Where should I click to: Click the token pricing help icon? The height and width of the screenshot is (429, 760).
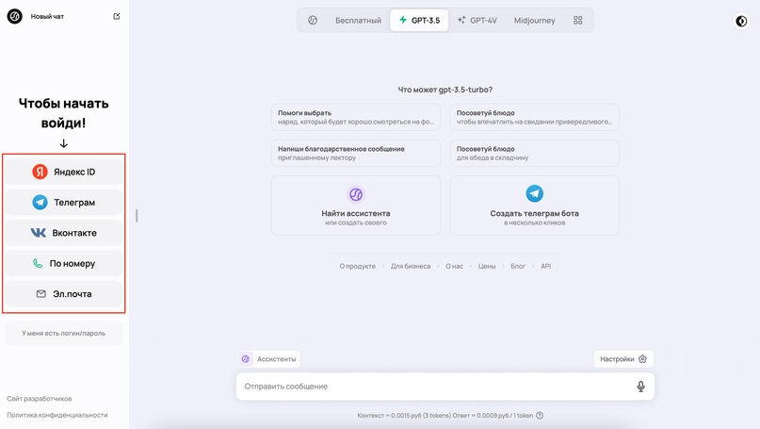540,416
